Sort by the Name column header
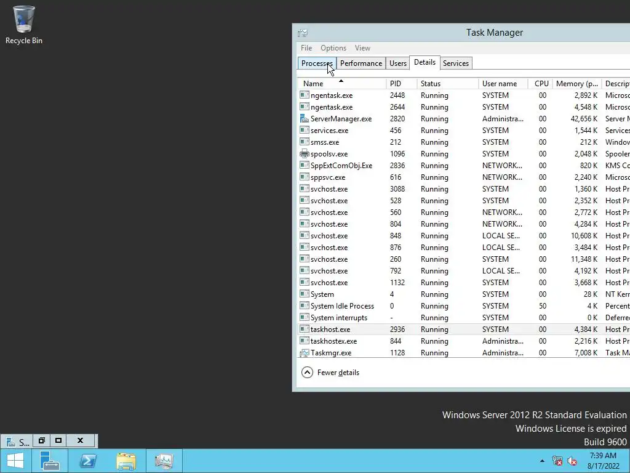 click(341, 84)
